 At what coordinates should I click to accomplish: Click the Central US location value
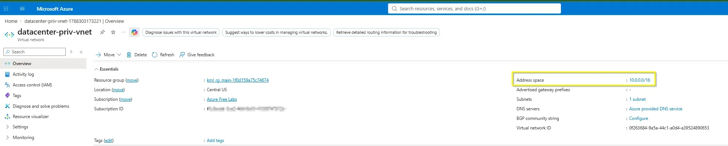[217, 90]
